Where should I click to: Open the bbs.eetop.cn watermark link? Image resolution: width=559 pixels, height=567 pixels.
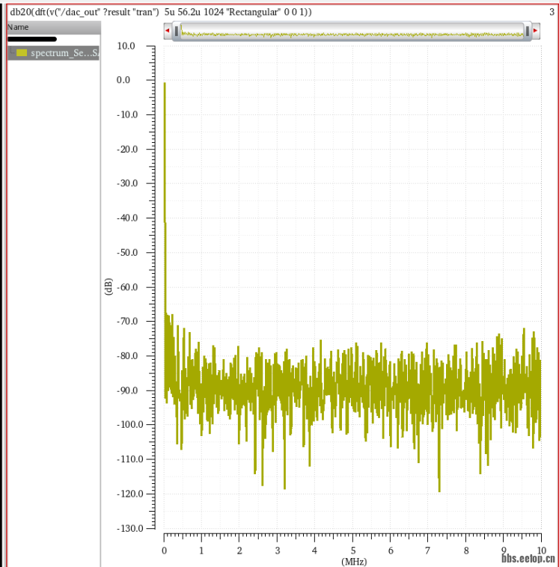[x=528, y=558]
